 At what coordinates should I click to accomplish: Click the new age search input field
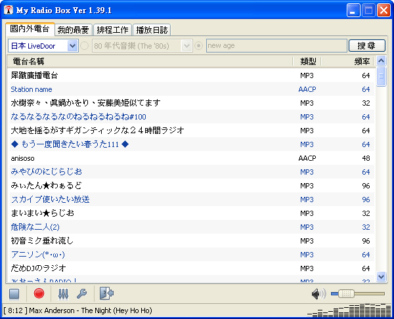coord(276,46)
